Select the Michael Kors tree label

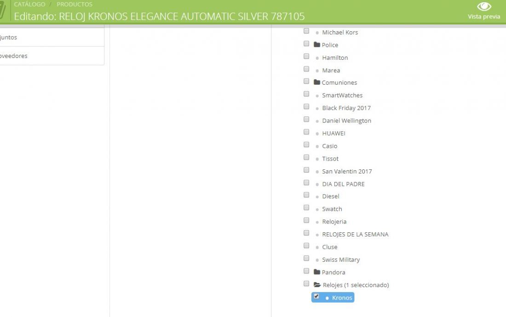pyautogui.click(x=340, y=32)
